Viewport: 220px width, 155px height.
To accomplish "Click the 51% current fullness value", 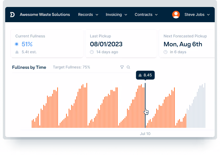I will pyautogui.click(x=27, y=44).
